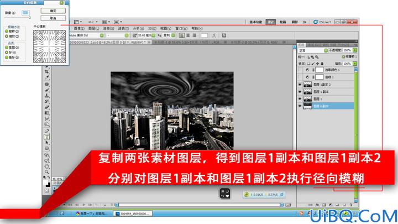
Task: Open the Character panel toggle icon
Action: pos(224,35)
